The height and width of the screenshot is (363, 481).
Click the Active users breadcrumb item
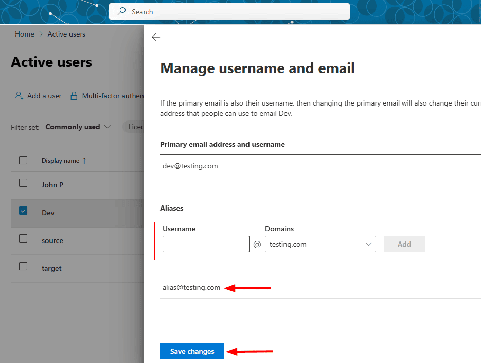coord(66,34)
